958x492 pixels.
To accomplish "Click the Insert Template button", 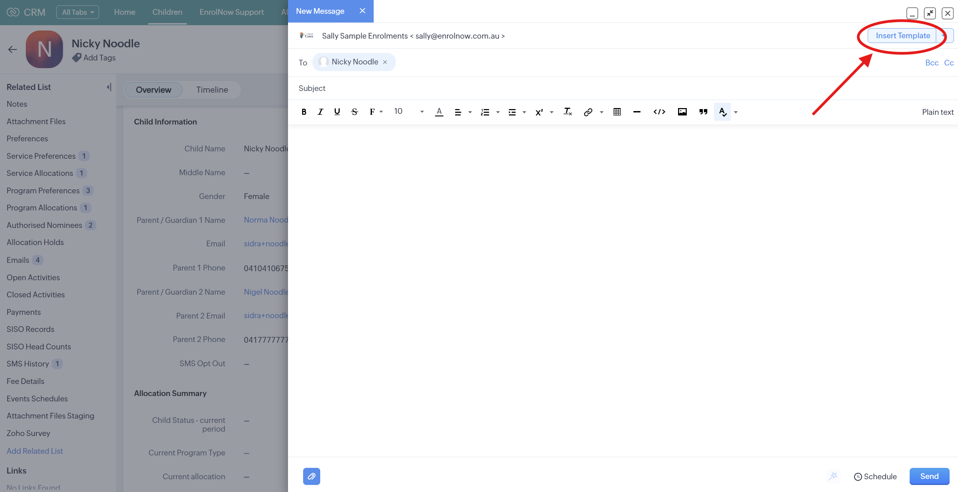I will (x=902, y=36).
